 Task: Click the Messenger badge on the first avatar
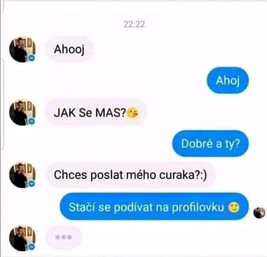[x=31, y=58]
